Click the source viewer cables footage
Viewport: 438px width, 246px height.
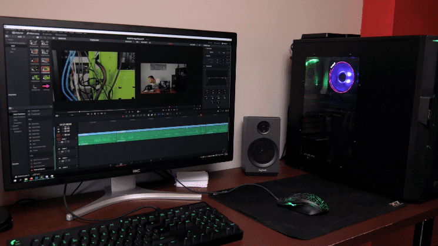pyautogui.click(x=98, y=75)
